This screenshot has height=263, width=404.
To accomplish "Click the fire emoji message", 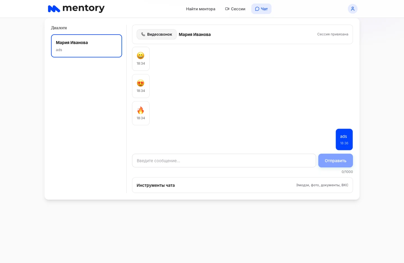I will (x=141, y=113).
